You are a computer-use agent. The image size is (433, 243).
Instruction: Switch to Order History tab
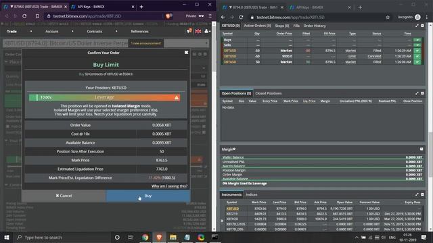315,26
